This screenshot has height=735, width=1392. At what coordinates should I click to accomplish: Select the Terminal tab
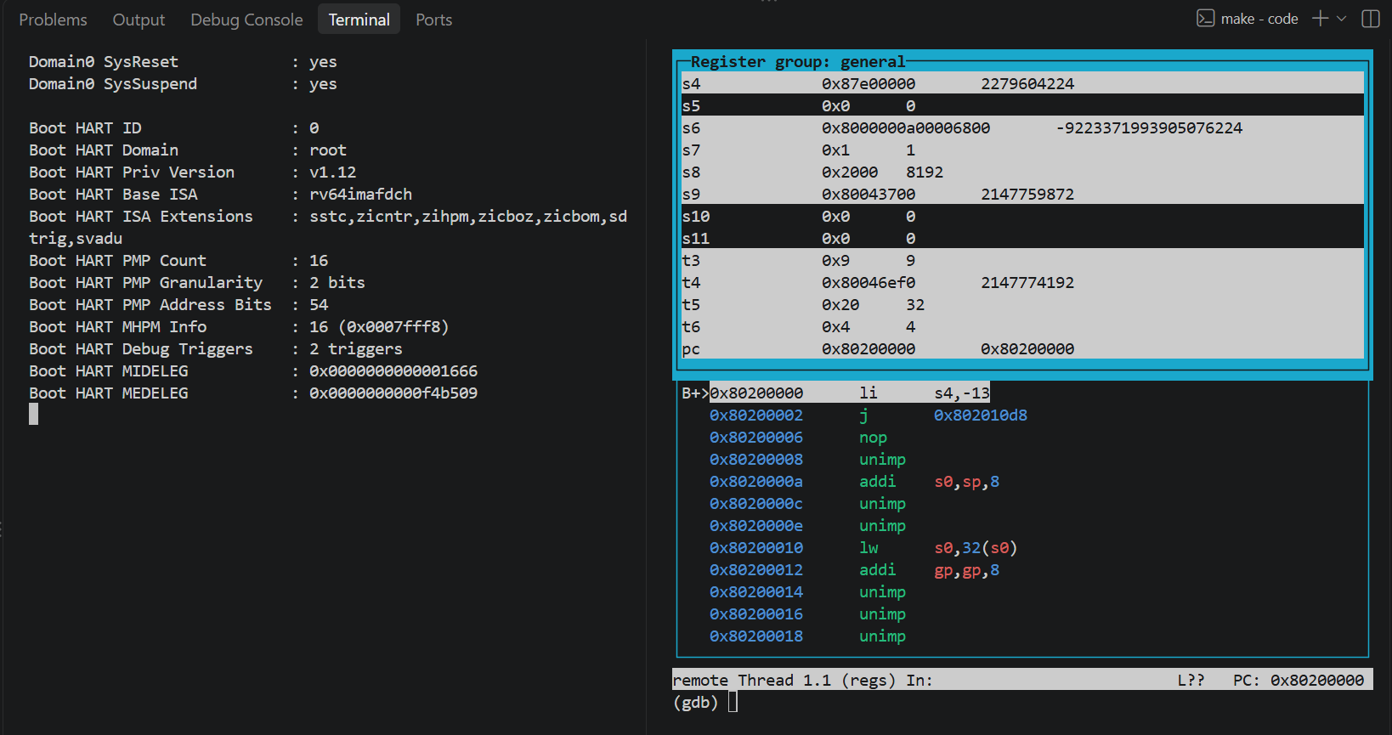359,20
